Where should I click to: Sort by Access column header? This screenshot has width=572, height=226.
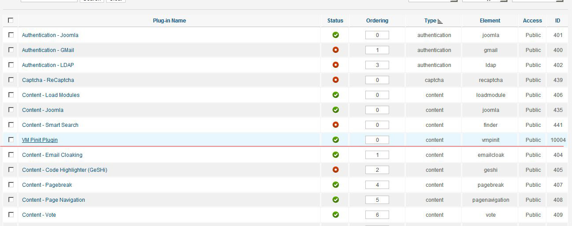pyautogui.click(x=532, y=21)
